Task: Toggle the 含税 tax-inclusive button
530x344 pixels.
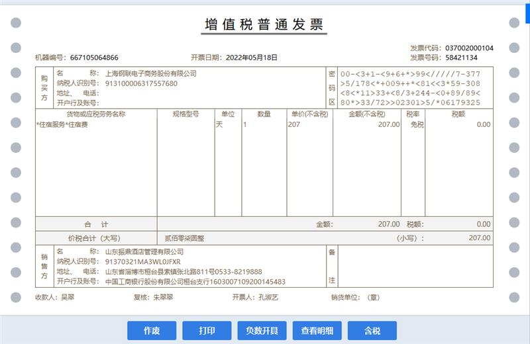Action: [372, 331]
